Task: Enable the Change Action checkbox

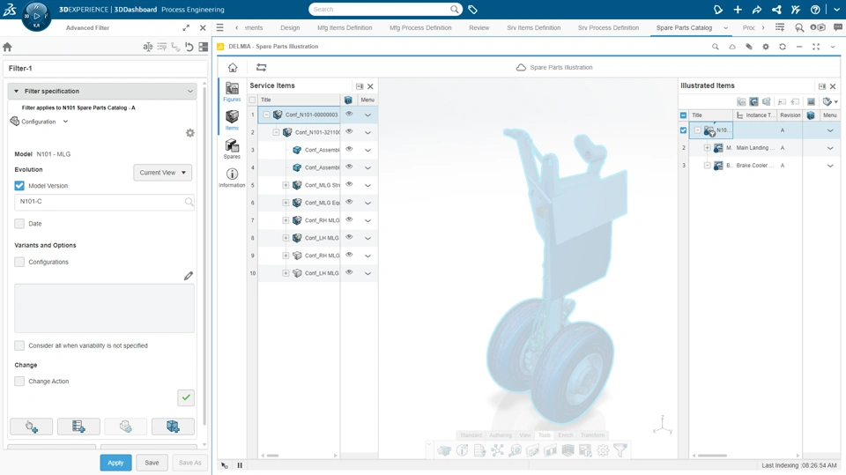Action: (x=19, y=381)
